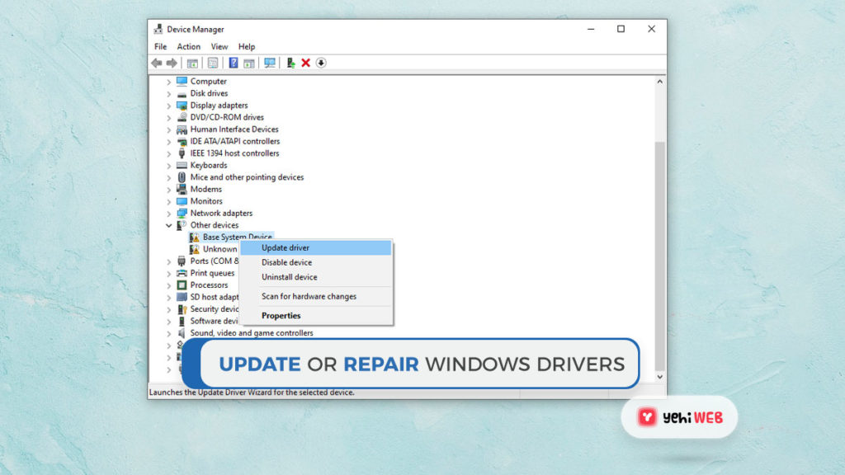Click the blue Help question-mark toolbar icon
Viewport: 845px width, 475px height.
coord(234,63)
